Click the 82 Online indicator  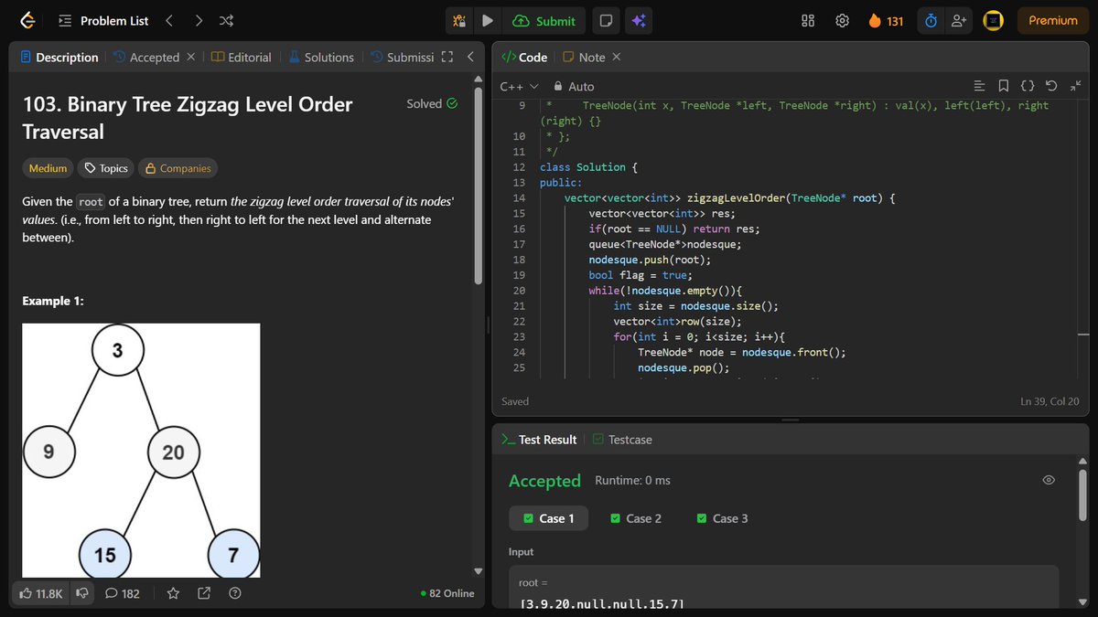click(x=447, y=593)
